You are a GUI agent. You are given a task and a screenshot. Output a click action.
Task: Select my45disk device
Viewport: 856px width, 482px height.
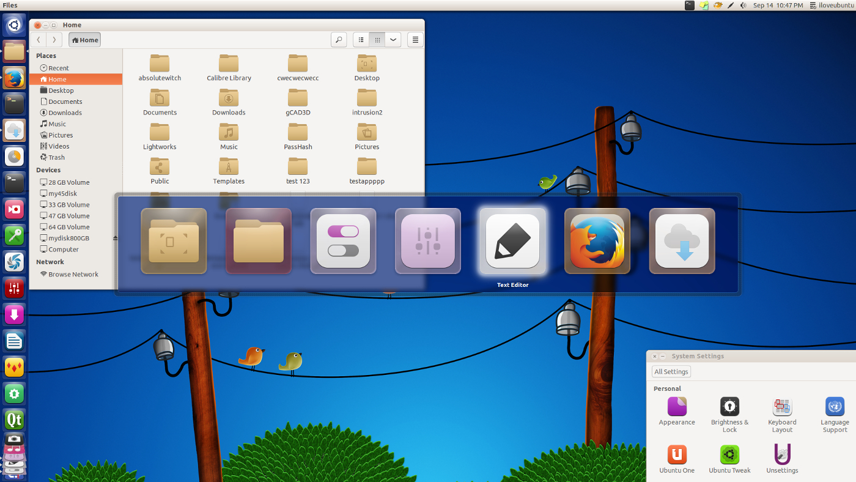tap(76, 193)
